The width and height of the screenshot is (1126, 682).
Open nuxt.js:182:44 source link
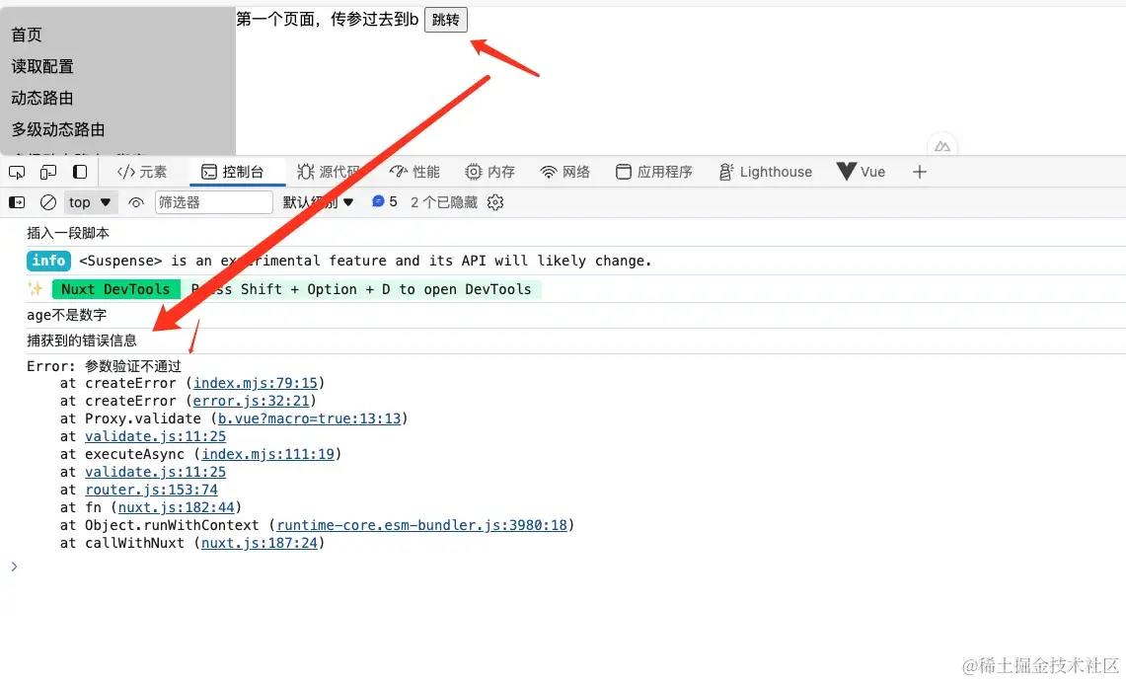pos(176,507)
